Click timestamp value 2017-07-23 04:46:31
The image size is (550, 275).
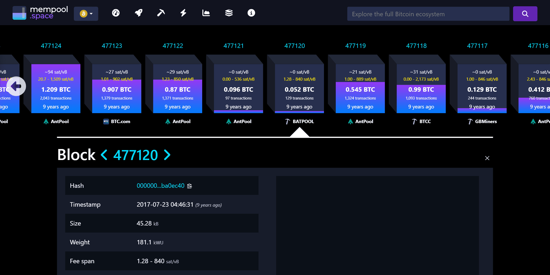coord(165,205)
